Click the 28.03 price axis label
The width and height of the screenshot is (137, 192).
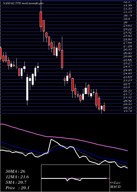128,39
